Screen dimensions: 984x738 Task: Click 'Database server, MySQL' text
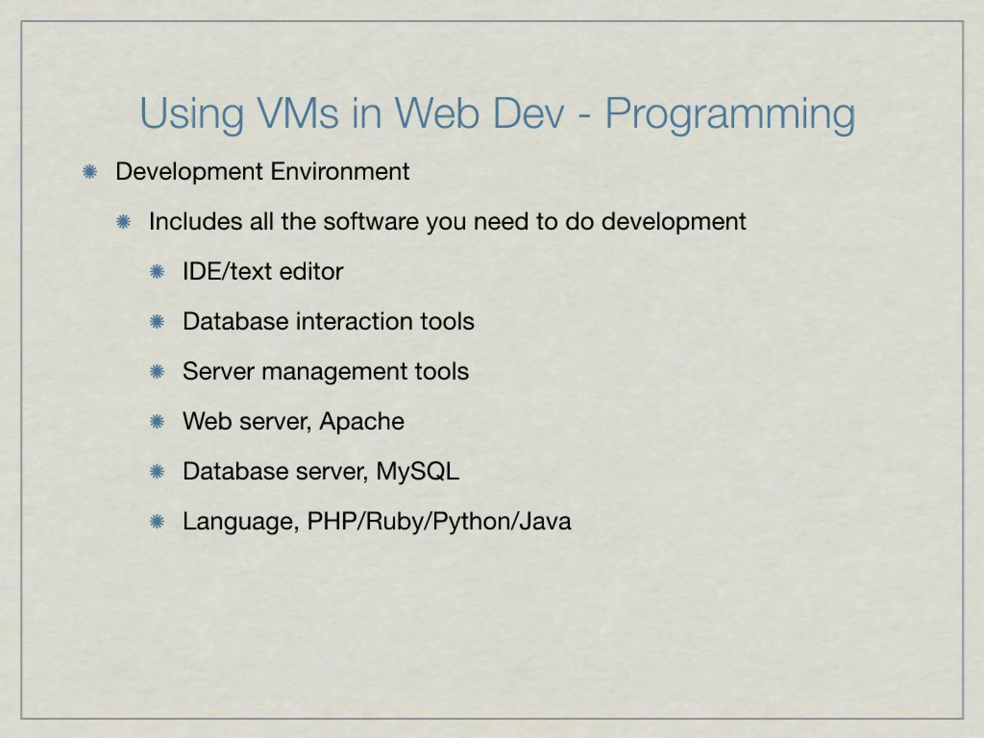point(320,472)
